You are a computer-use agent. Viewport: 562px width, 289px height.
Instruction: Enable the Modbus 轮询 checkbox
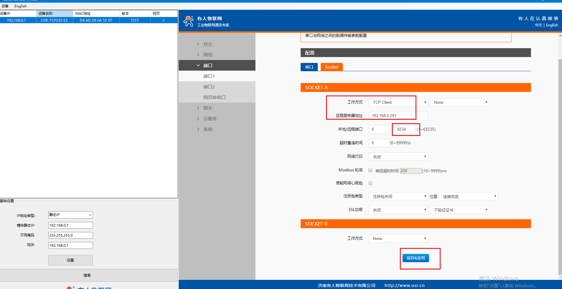(x=370, y=171)
